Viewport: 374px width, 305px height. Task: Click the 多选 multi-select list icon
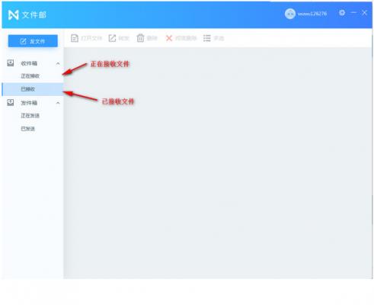click(207, 38)
